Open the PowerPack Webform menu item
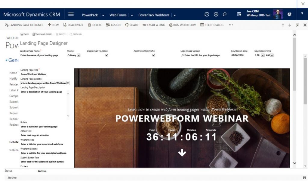Screen dimensions: 308x181 (155, 14)
